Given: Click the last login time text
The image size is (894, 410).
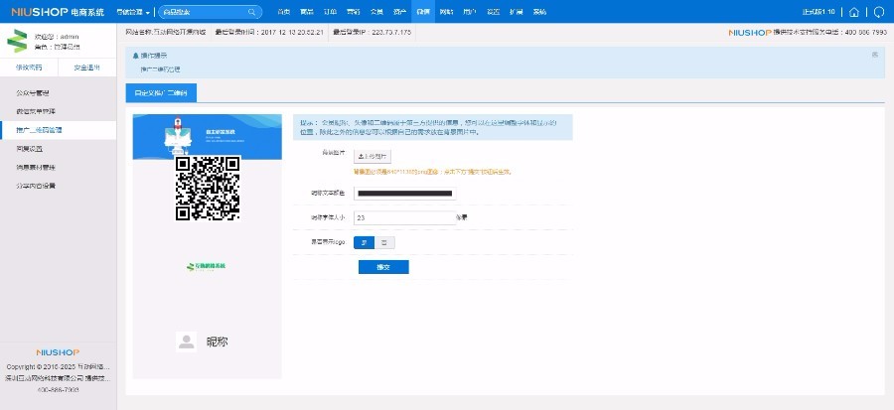Looking at the screenshot, I should click(x=269, y=32).
